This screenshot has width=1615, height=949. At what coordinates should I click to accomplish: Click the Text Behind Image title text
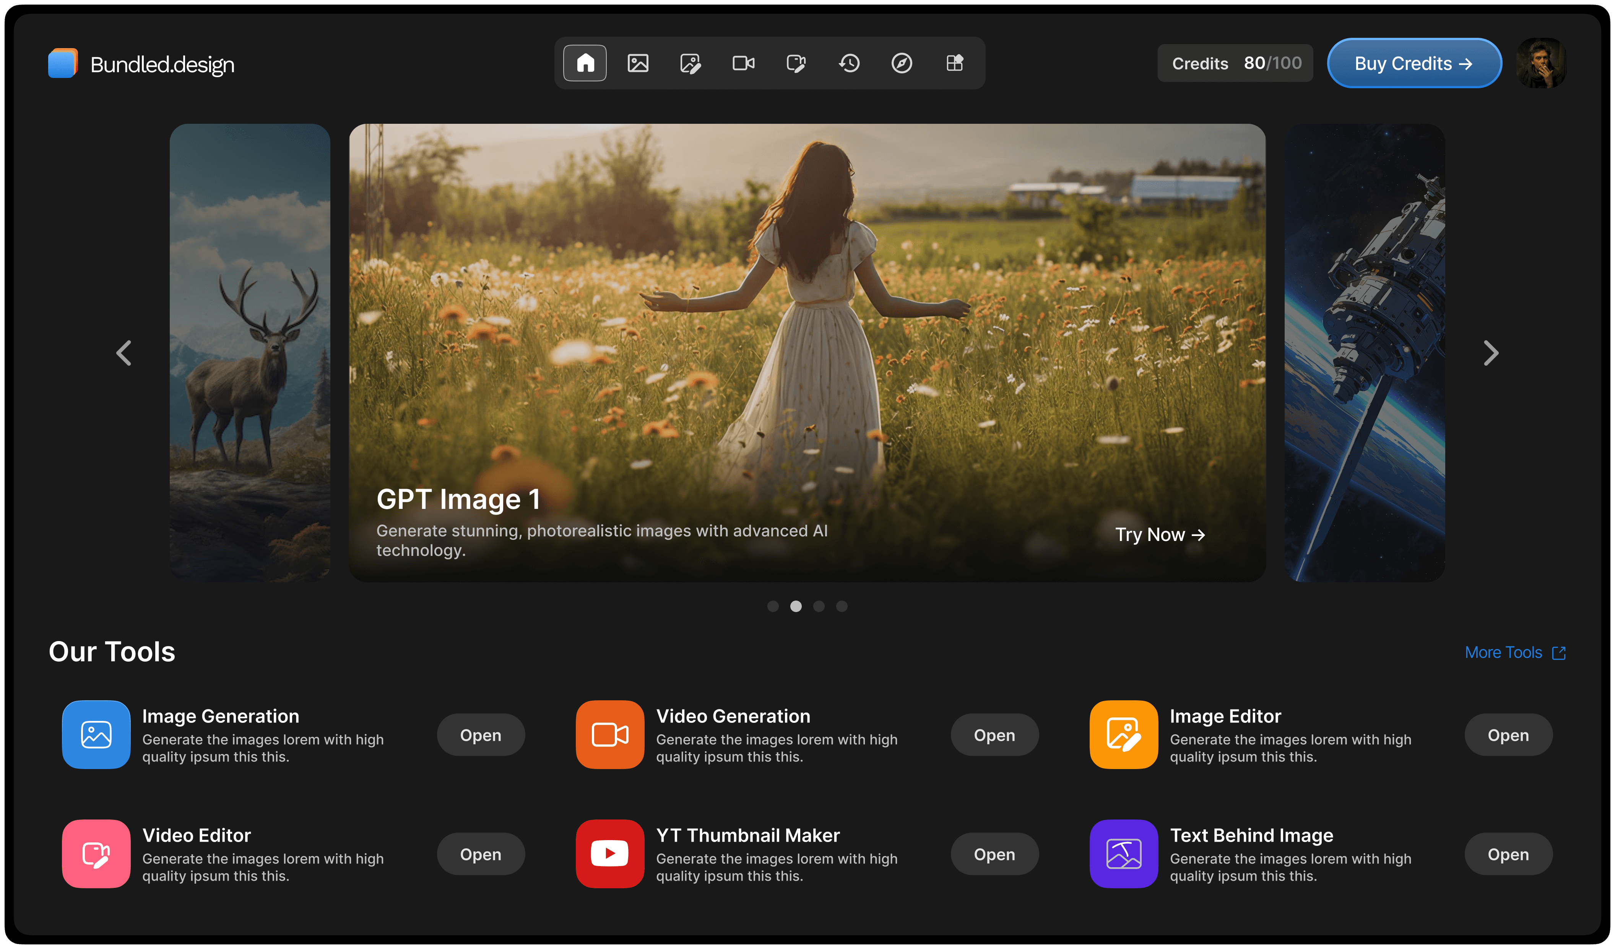(1251, 836)
